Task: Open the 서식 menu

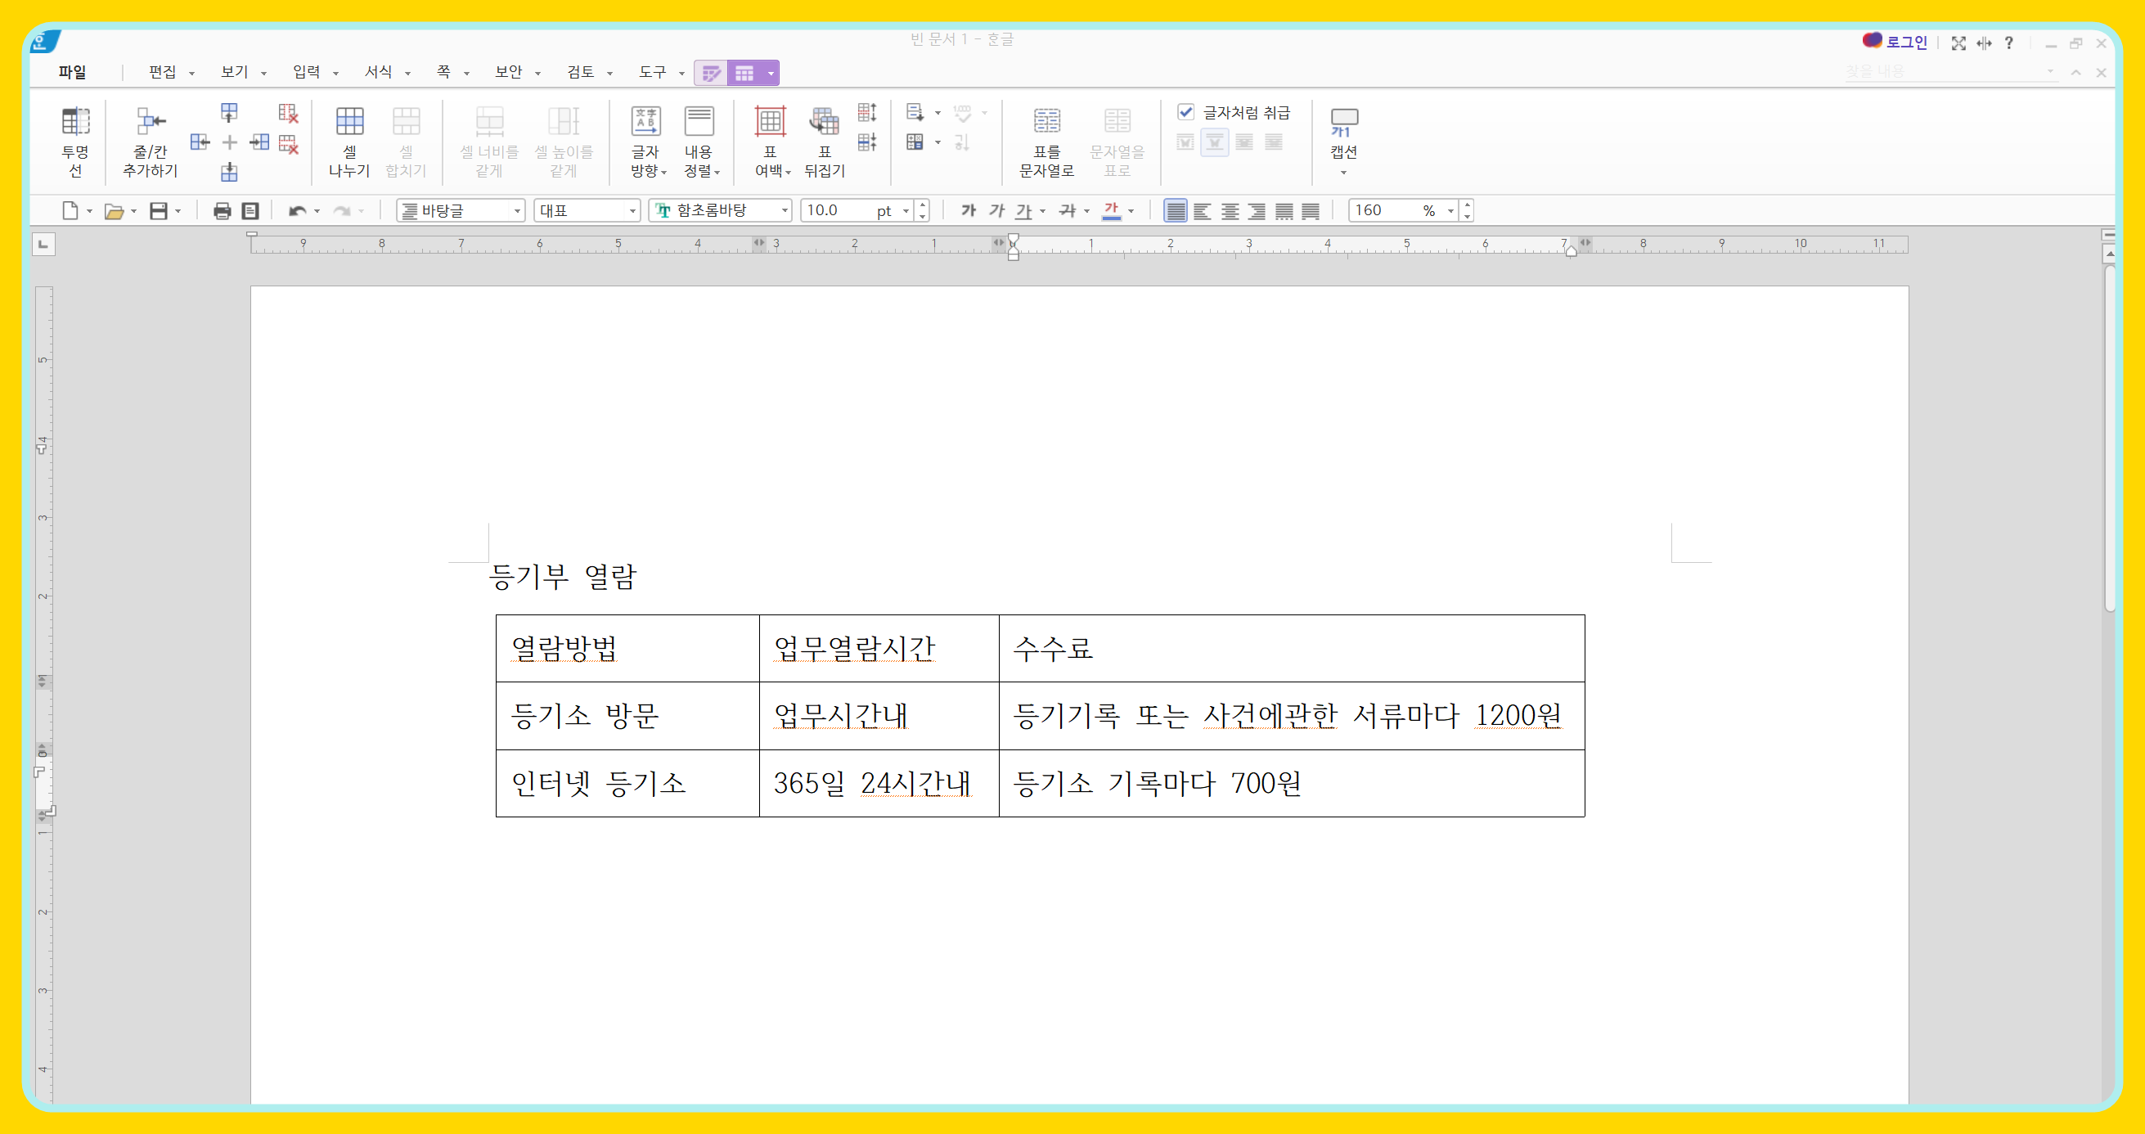Action: click(x=379, y=73)
